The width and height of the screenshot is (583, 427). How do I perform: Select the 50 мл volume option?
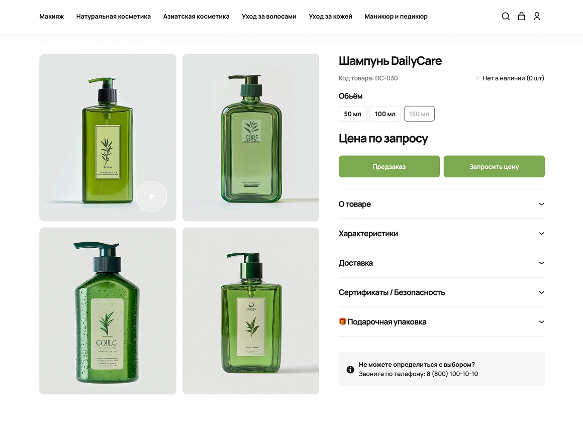point(352,114)
